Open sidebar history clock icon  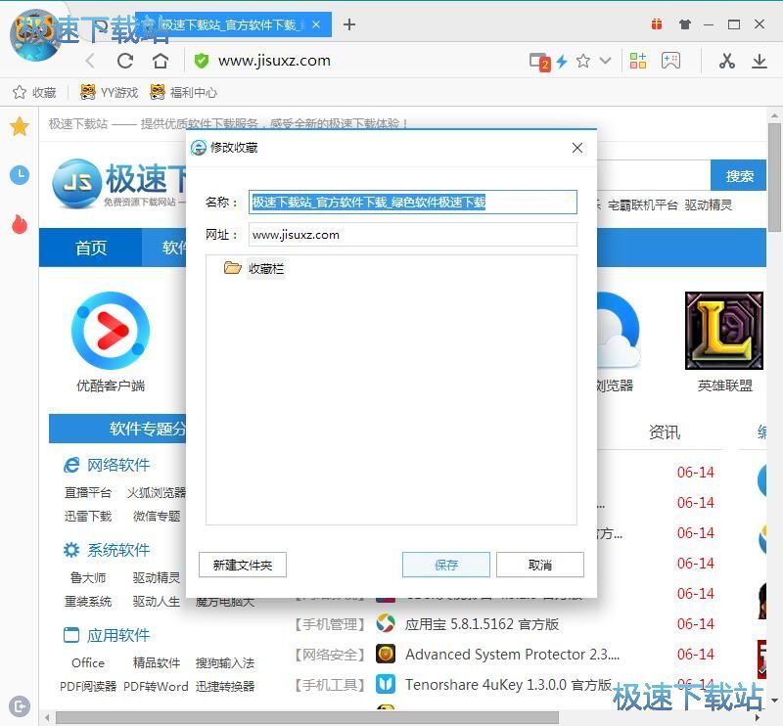click(x=20, y=175)
